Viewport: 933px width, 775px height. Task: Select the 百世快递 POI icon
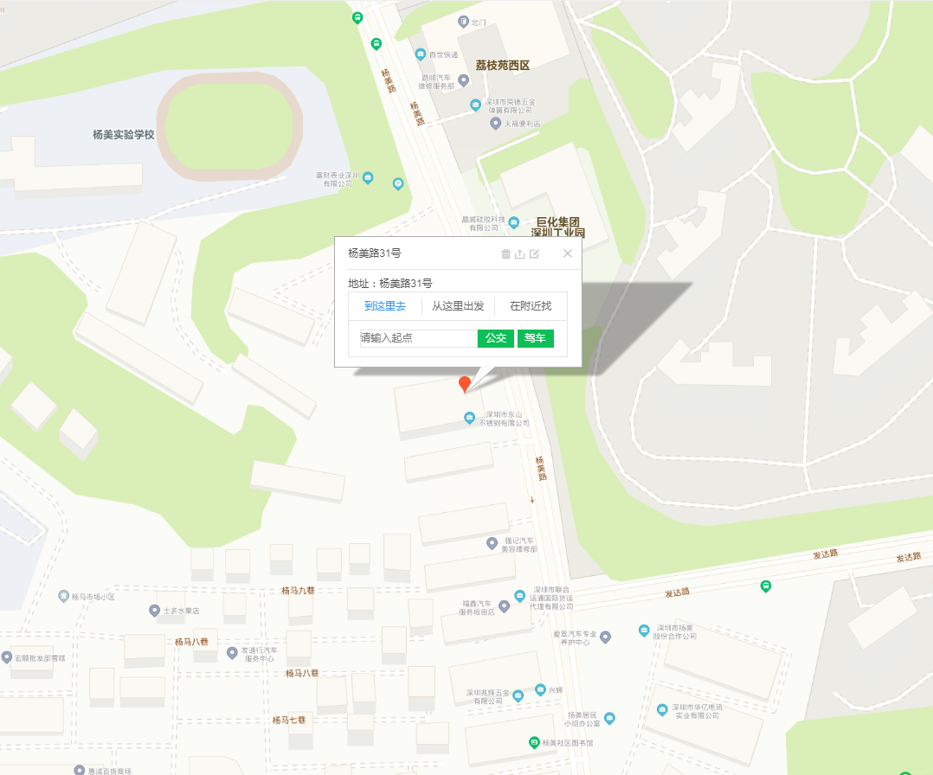(x=421, y=54)
